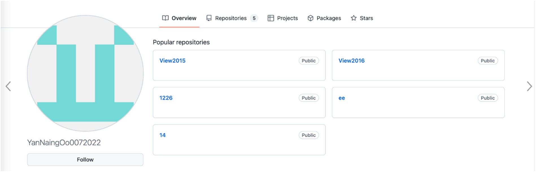Go to next slide with right chevron
The height and width of the screenshot is (172, 536).
(529, 86)
